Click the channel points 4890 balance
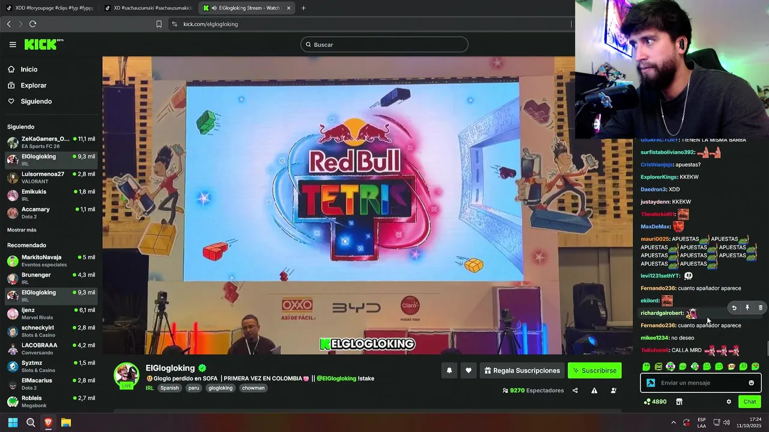 (x=655, y=402)
